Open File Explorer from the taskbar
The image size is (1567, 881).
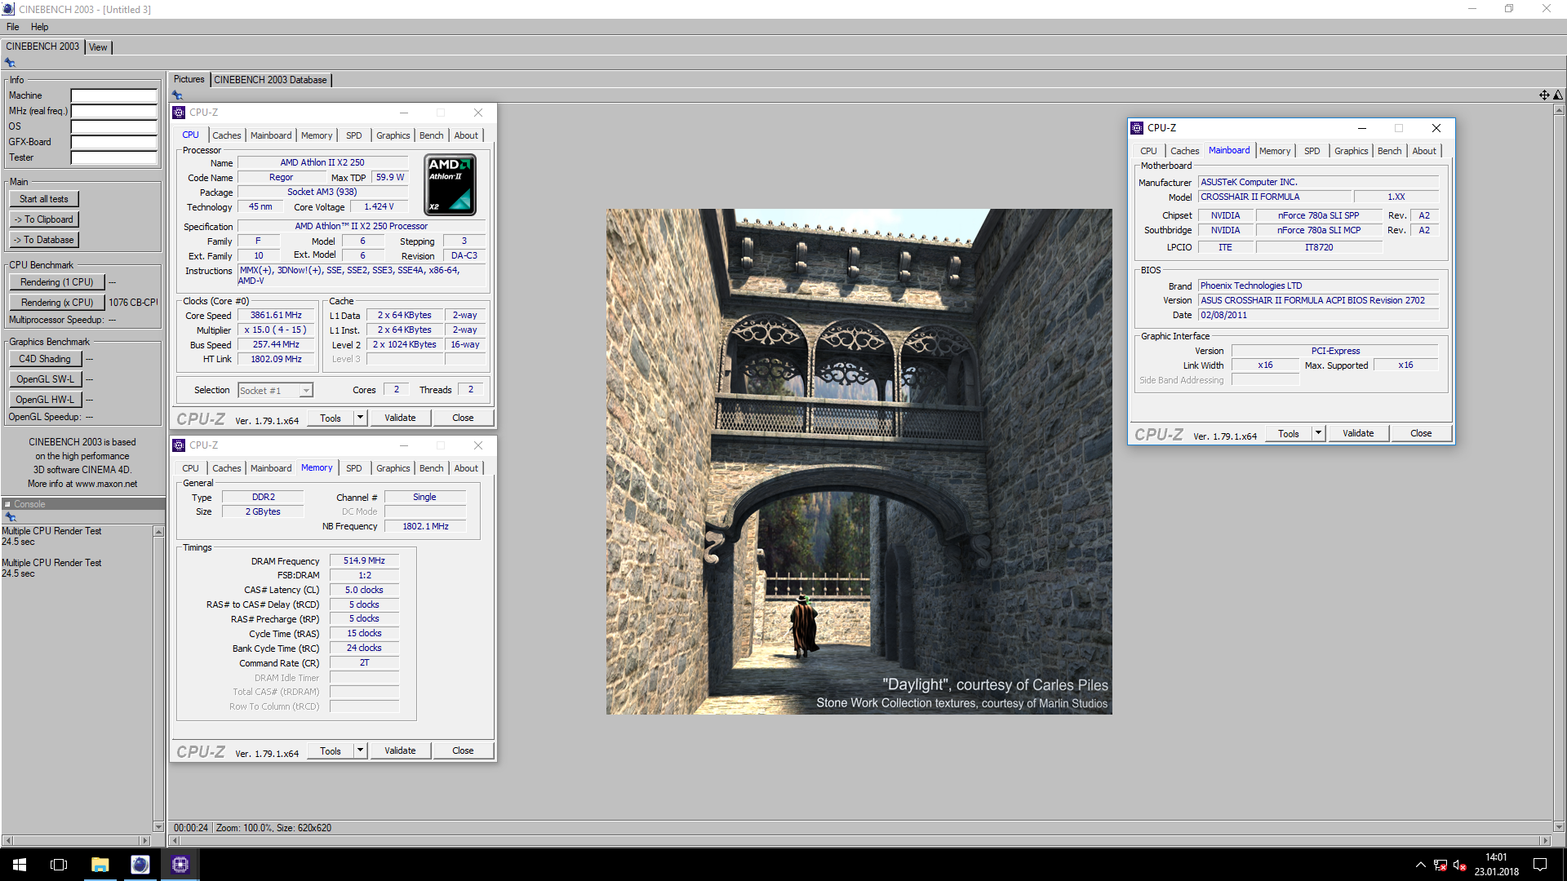pyautogui.click(x=100, y=865)
